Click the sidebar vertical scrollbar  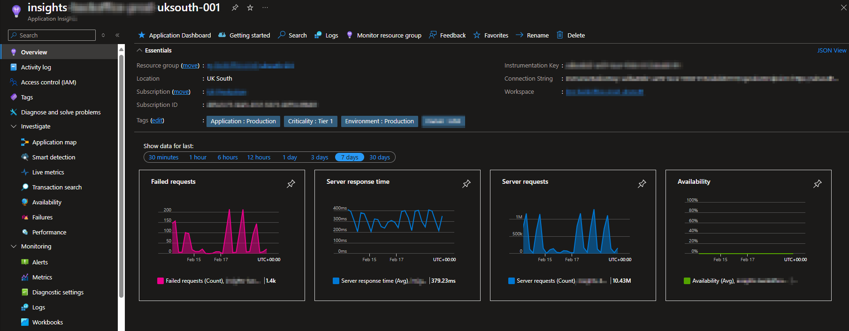point(121,176)
